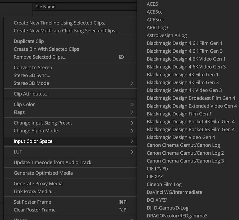239x220 pixels.
Task: Expand the Input Color Space submenu arrow
Action: [x=132, y=141]
